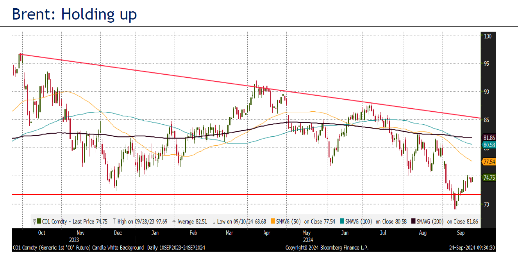Click the 'Daily 10SEP2023-24SEP2024' date range text
Image resolution: width=518 pixels, height=263 pixels.
click(x=176, y=248)
